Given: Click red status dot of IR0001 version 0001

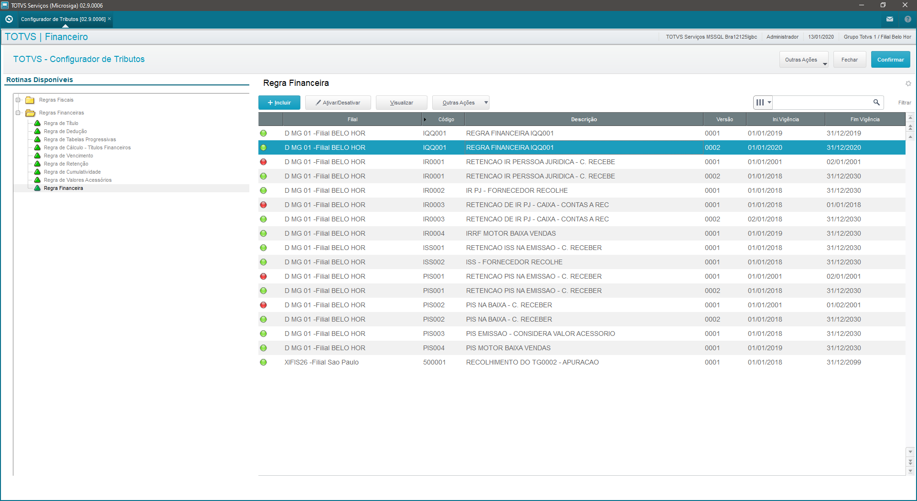Looking at the screenshot, I should 263,162.
